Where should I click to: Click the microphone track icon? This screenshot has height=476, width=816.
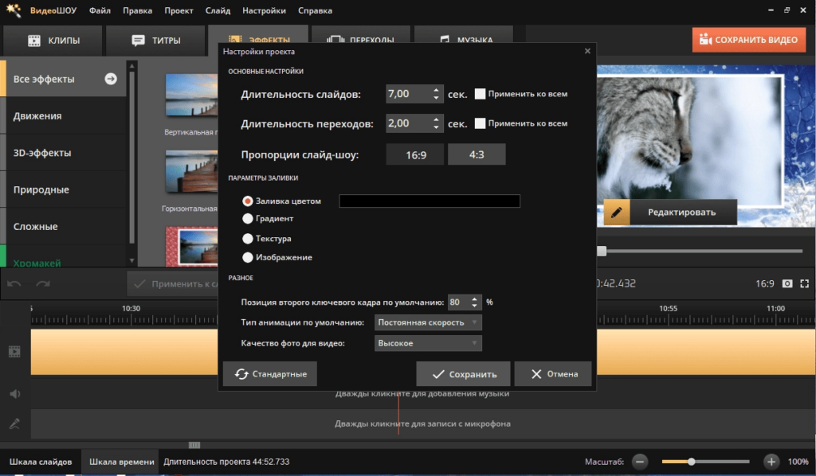tap(14, 424)
